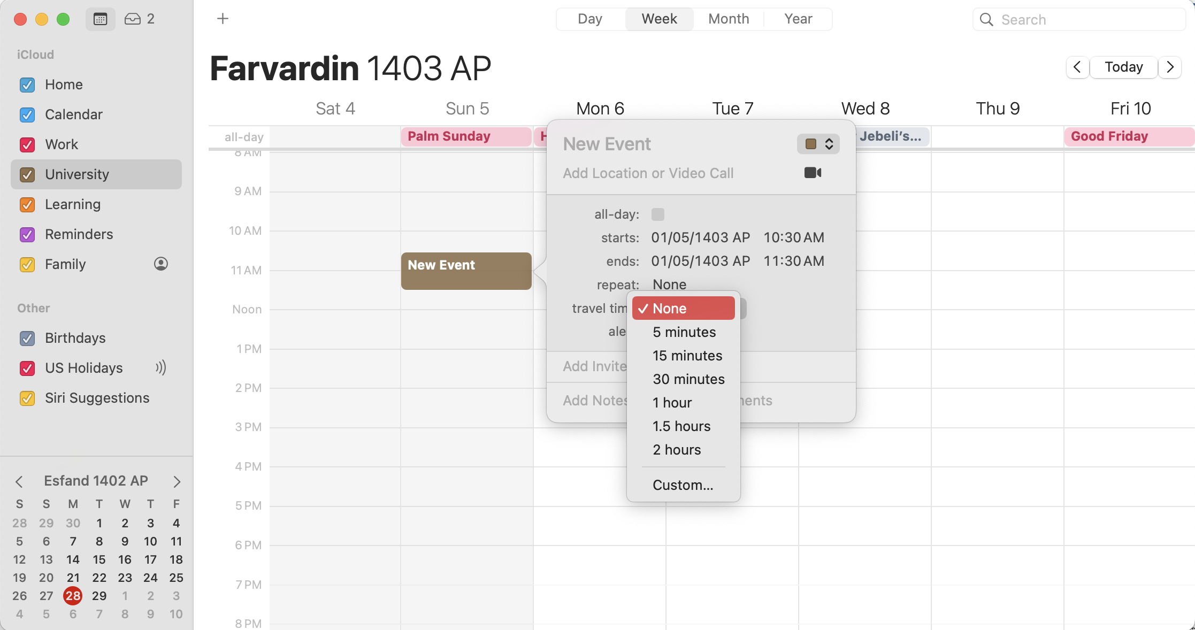Click the search magnifying glass icon
Viewport: 1195px width, 630px height.
(x=986, y=20)
